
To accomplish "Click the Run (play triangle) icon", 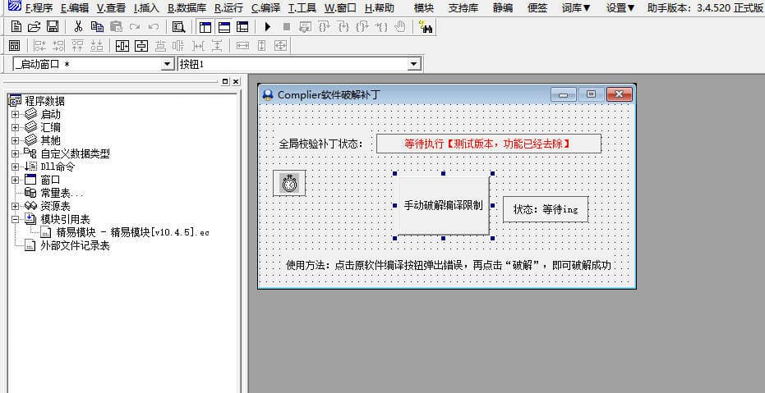I will pos(268,26).
